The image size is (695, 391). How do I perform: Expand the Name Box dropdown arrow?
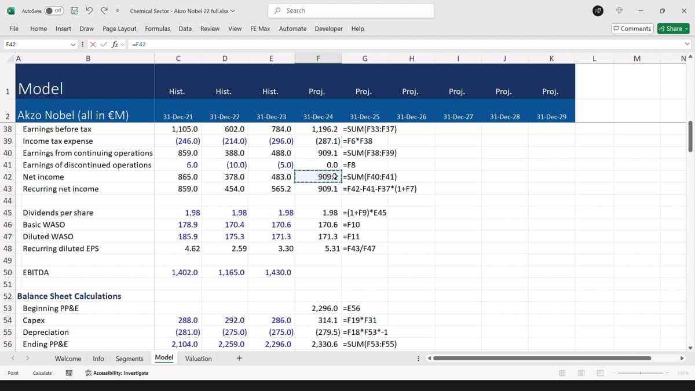[73, 44]
